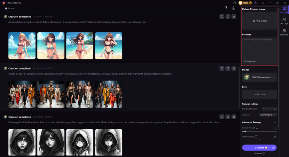
Task: Open third anime beach thumbnail with palm tree
Action: (80, 46)
